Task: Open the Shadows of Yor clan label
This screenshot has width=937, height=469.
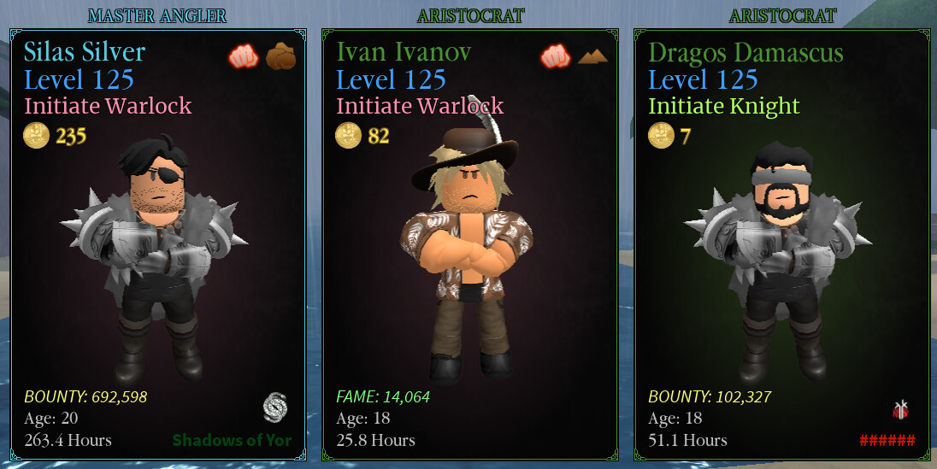Action: point(232,440)
